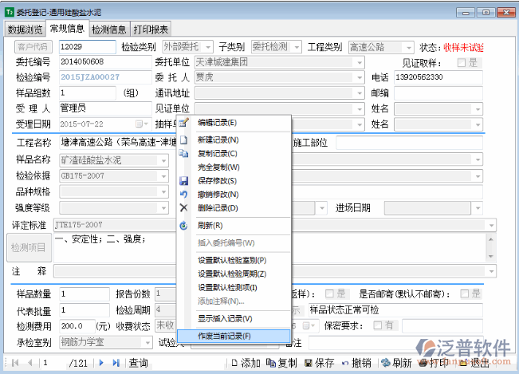Image resolution: width=519 pixels, height=374 pixels.
Task: Jump to last record in navigator
Action: click(x=116, y=363)
